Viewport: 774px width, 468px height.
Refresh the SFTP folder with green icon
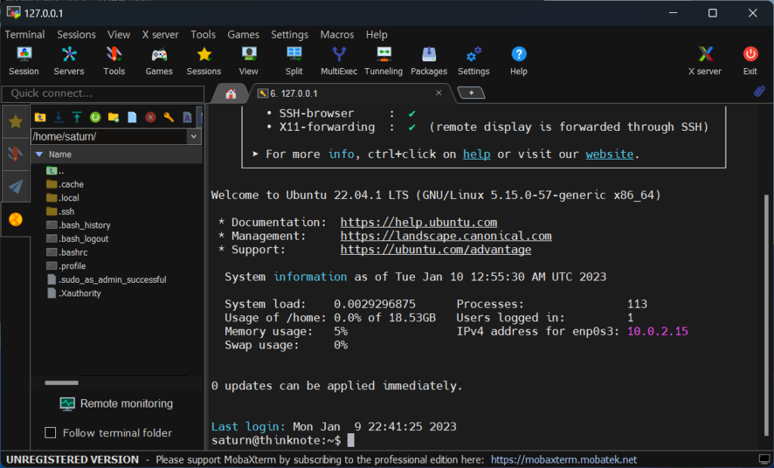[x=95, y=117]
